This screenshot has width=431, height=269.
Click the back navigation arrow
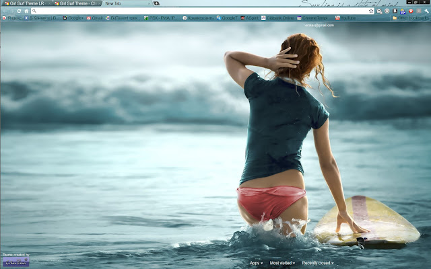point(5,11)
